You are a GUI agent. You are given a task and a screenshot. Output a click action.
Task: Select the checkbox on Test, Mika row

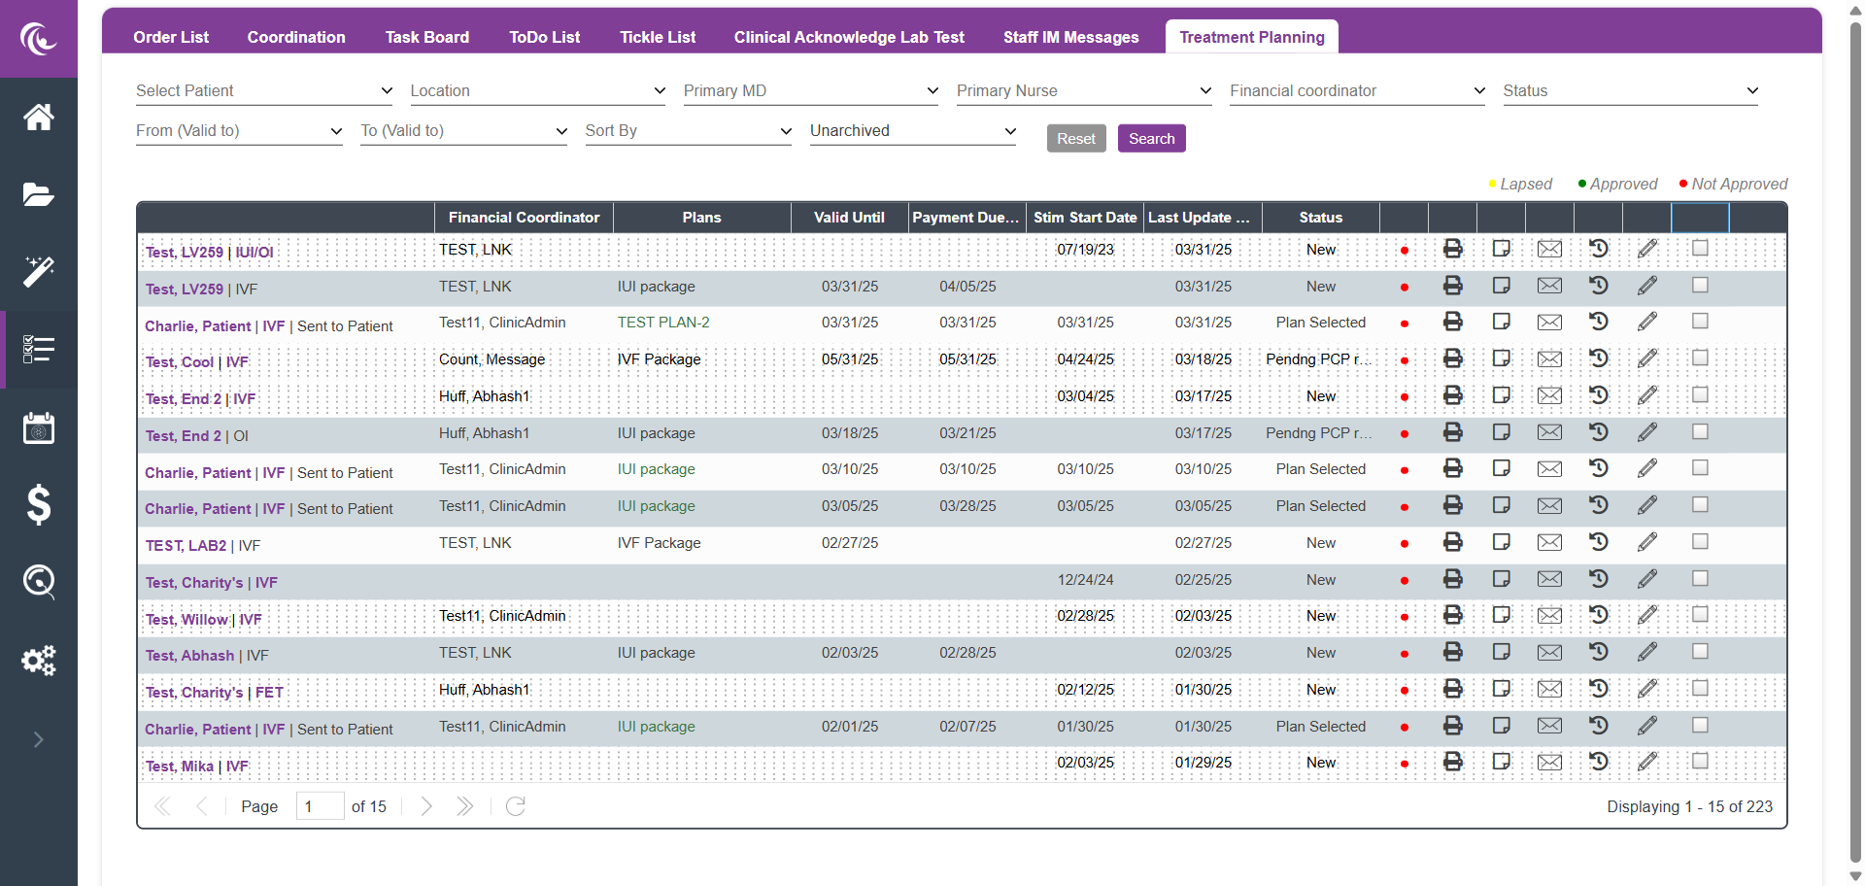(x=1700, y=762)
